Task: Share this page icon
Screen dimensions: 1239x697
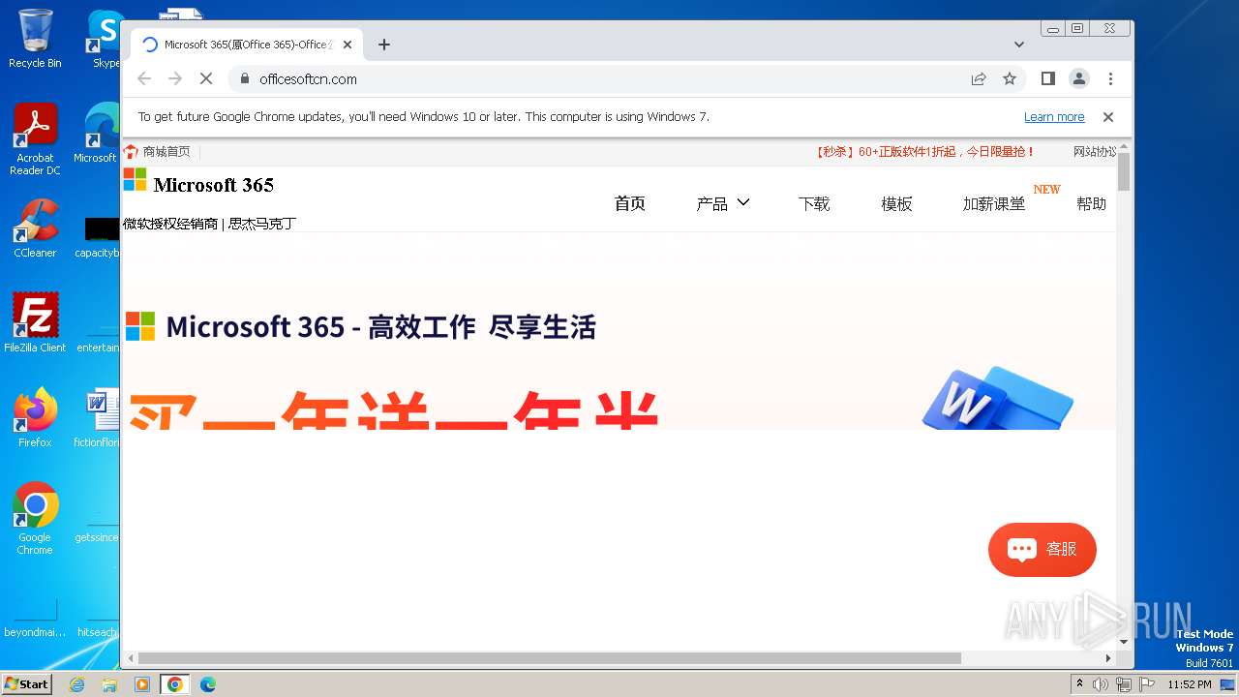Action: click(x=979, y=78)
